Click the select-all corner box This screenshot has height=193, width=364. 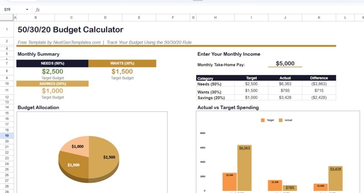coord(7,18)
